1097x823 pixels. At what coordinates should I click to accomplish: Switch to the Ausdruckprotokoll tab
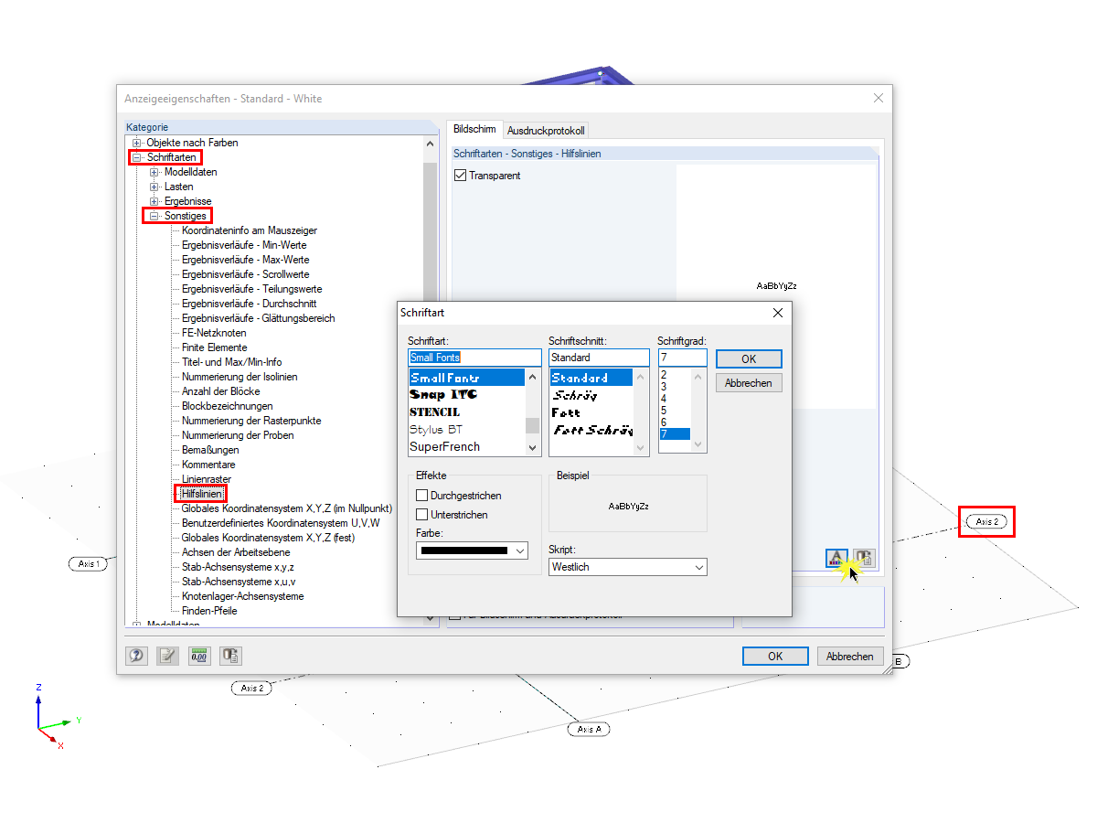coord(546,131)
